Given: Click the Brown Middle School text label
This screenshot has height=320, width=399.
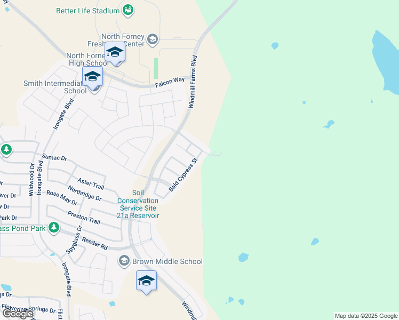Looking at the screenshot, I should [x=167, y=261].
